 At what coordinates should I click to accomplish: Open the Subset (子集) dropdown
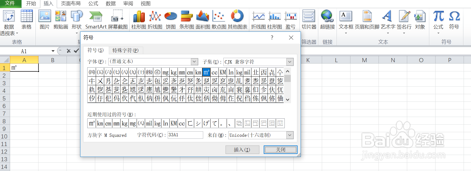coord(290,62)
